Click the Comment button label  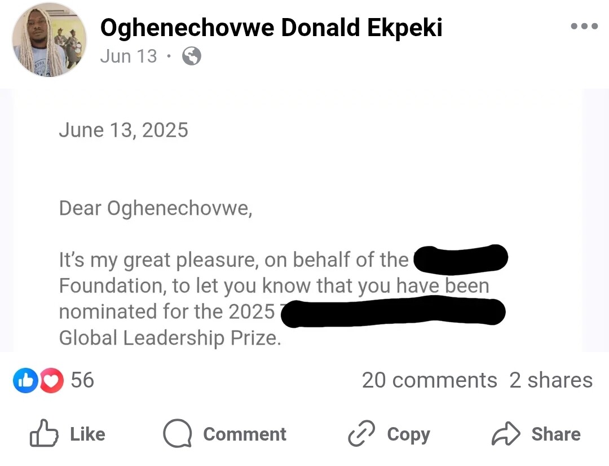pyautogui.click(x=245, y=434)
